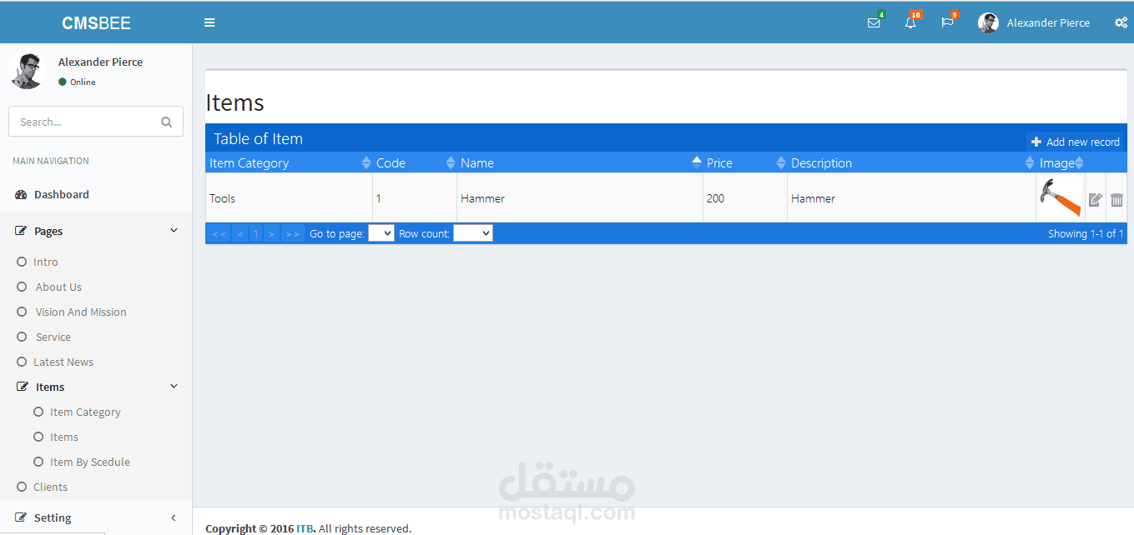Viewport: 1134px width, 535px height.
Task: Click the Add new record button
Action: 1076,142
